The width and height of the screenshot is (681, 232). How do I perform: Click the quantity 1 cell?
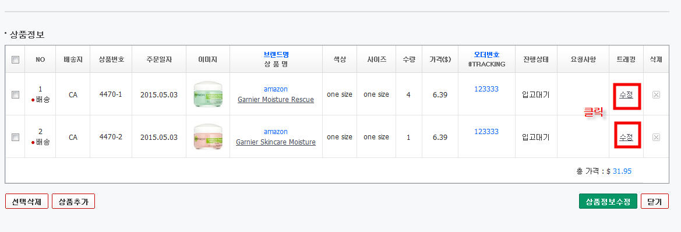[408, 138]
